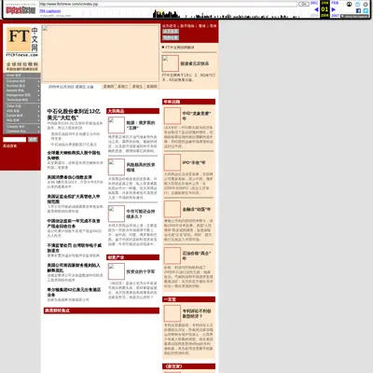This screenshot has height=373, width=373.
Task: Share capture on Facebook icon
Action: tap(358, 10)
